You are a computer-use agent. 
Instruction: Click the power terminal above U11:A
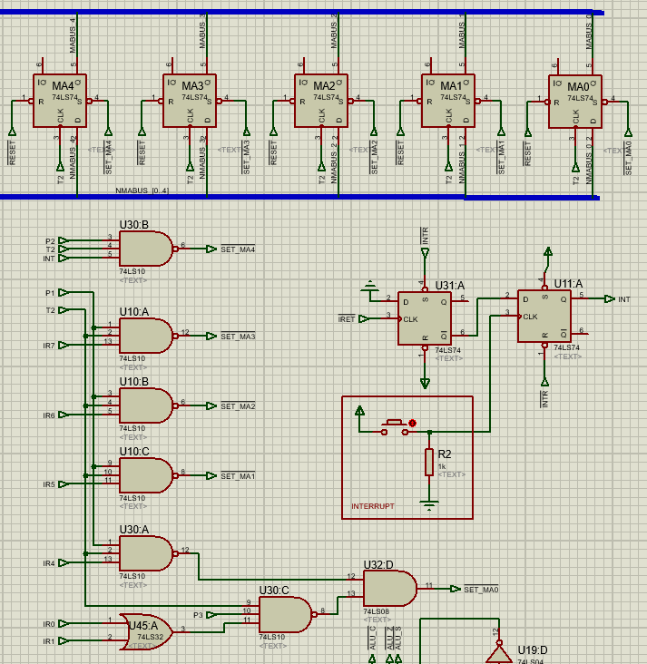pos(548,252)
